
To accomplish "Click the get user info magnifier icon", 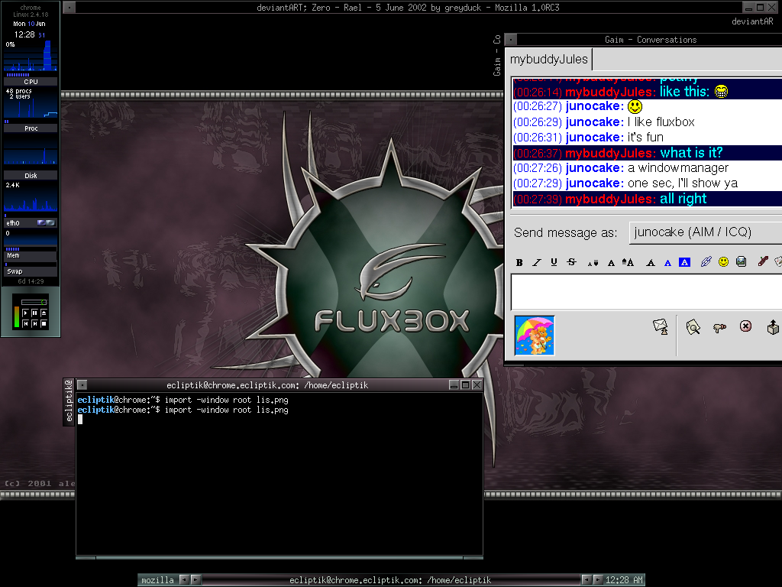I will (693, 327).
